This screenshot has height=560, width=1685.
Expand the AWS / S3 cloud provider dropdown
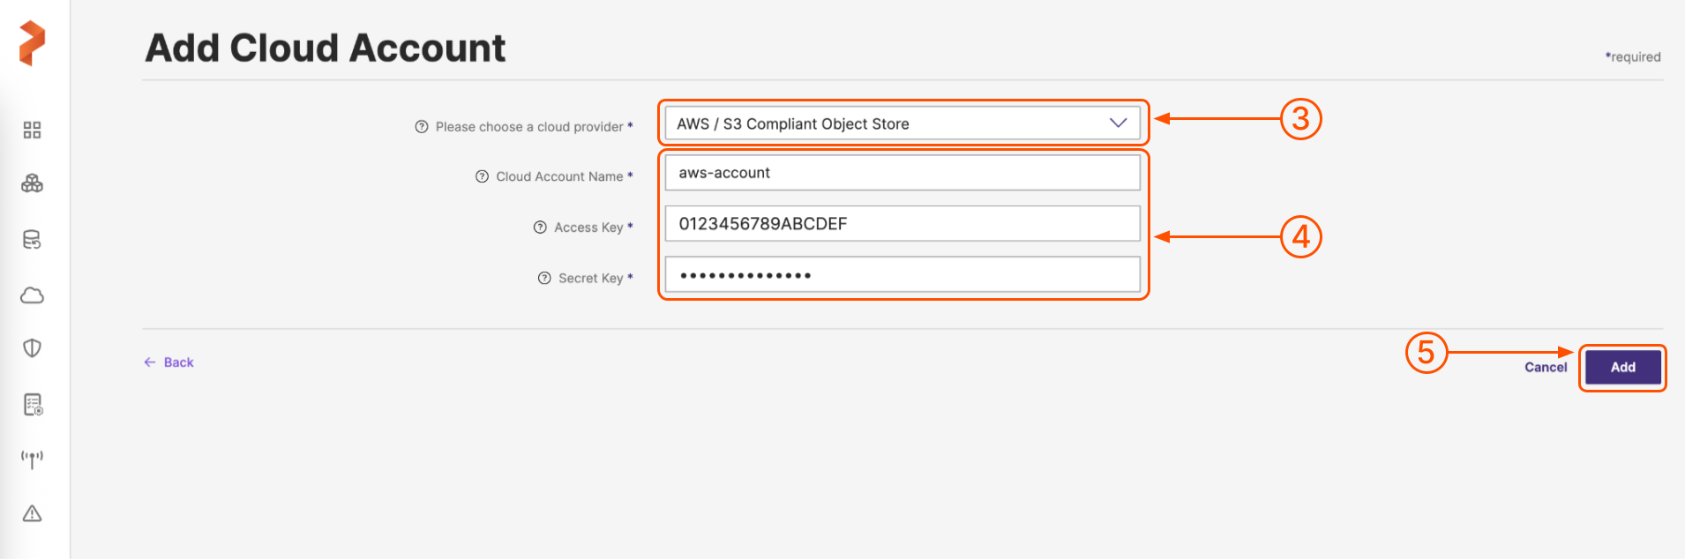pyautogui.click(x=902, y=123)
